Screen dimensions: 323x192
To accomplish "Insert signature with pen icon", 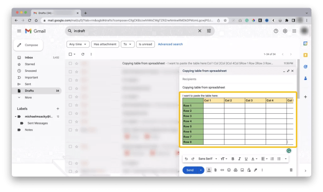I will 255,170.
